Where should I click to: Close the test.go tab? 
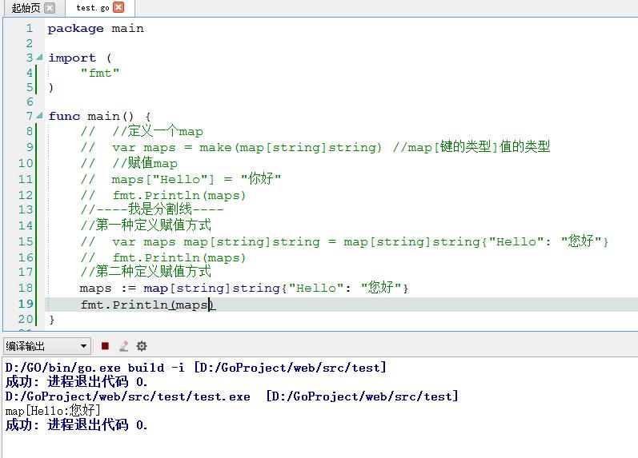(x=118, y=7)
